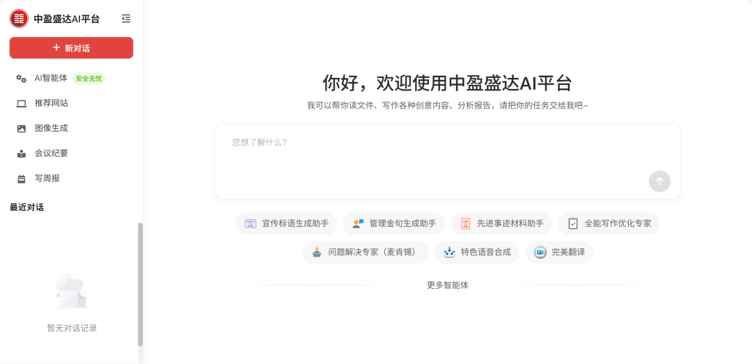Click the 中盈盛达AI平台 sidebar title
The width and height of the screenshot is (752, 364).
pyautogui.click(x=67, y=19)
